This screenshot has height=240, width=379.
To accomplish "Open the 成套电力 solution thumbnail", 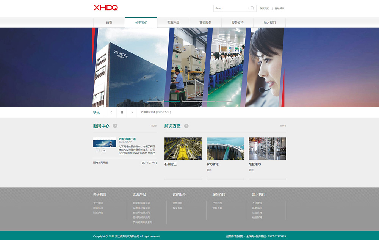I will pyautogui.click(x=267, y=148).
